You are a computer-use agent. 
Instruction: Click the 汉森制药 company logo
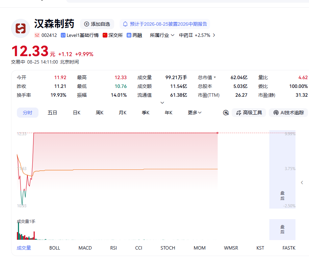[21, 28]
